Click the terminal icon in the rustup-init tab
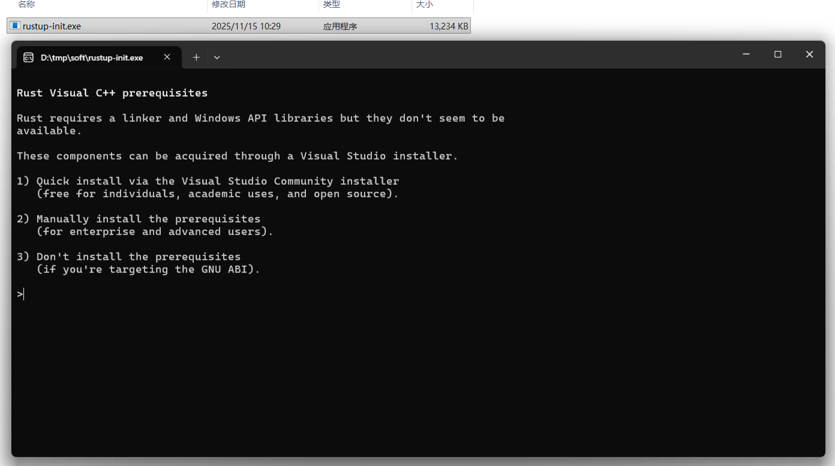The width and height of the screenshot is (835, 466). coord(28,58)
